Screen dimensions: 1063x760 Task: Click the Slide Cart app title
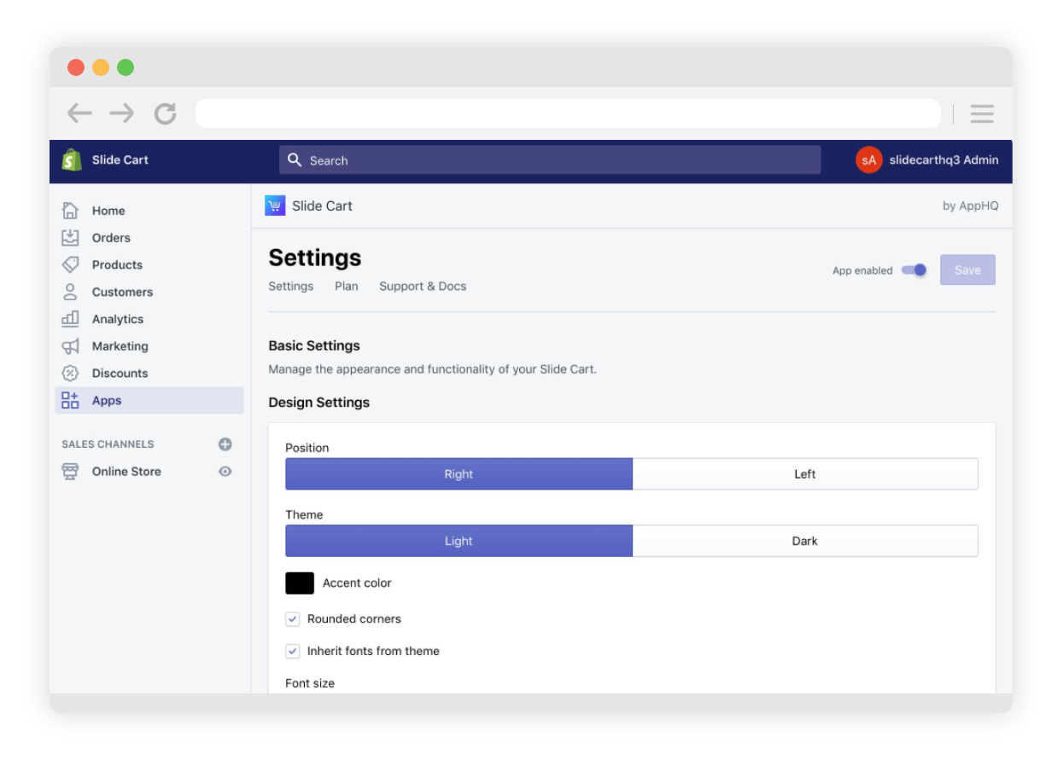click(322, 206)
